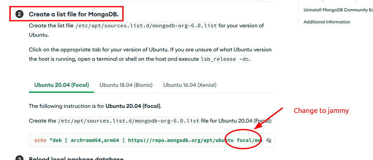The height and width of the screenshot is (160, 373).
Task: Click the "echo" keyword in the code block
Action: coord(40,140)
